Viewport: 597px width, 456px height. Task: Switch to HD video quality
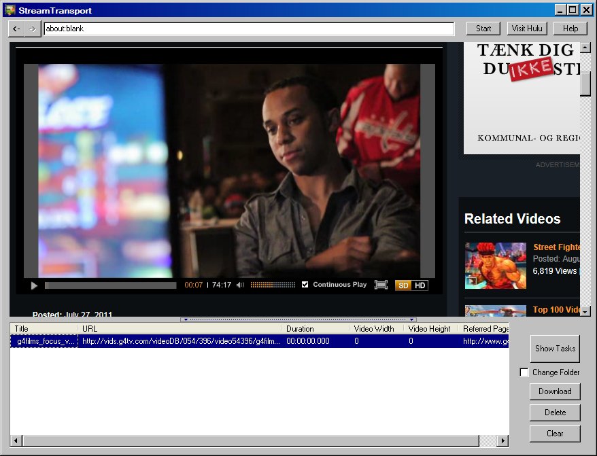tap(420, 285)
